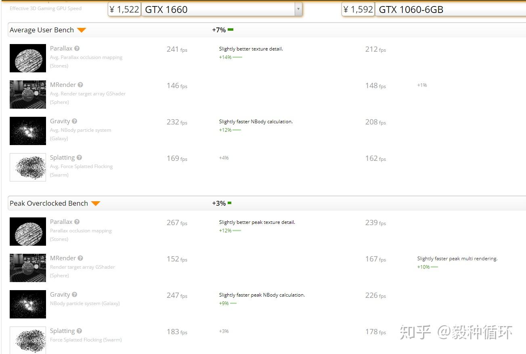The image size is (526, 354).
Task: Open the GTX 1660 selector dropdown arrow
Action: pos(298,9)
